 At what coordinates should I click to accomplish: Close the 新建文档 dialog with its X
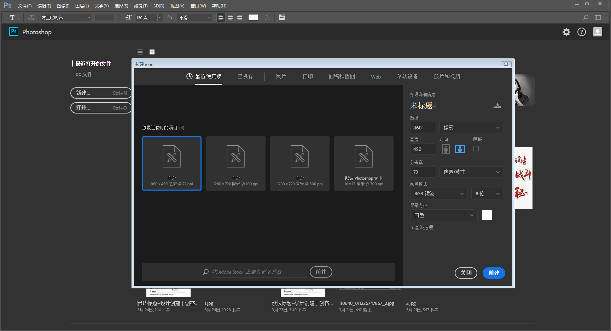(x=506, y=64)
